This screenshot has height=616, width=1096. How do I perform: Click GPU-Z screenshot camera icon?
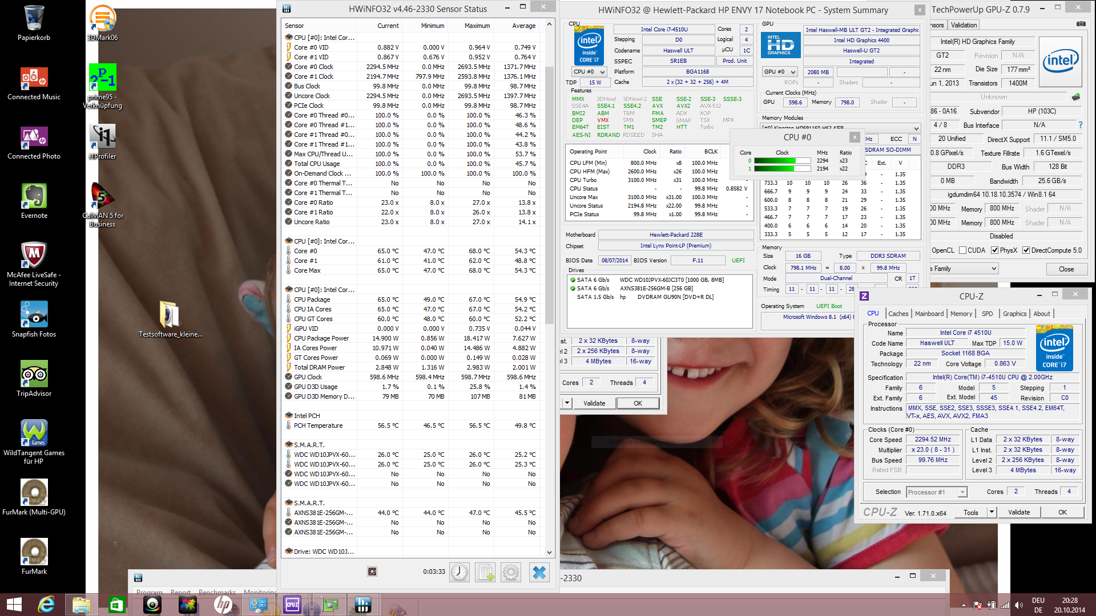[x=1081, y=24]
